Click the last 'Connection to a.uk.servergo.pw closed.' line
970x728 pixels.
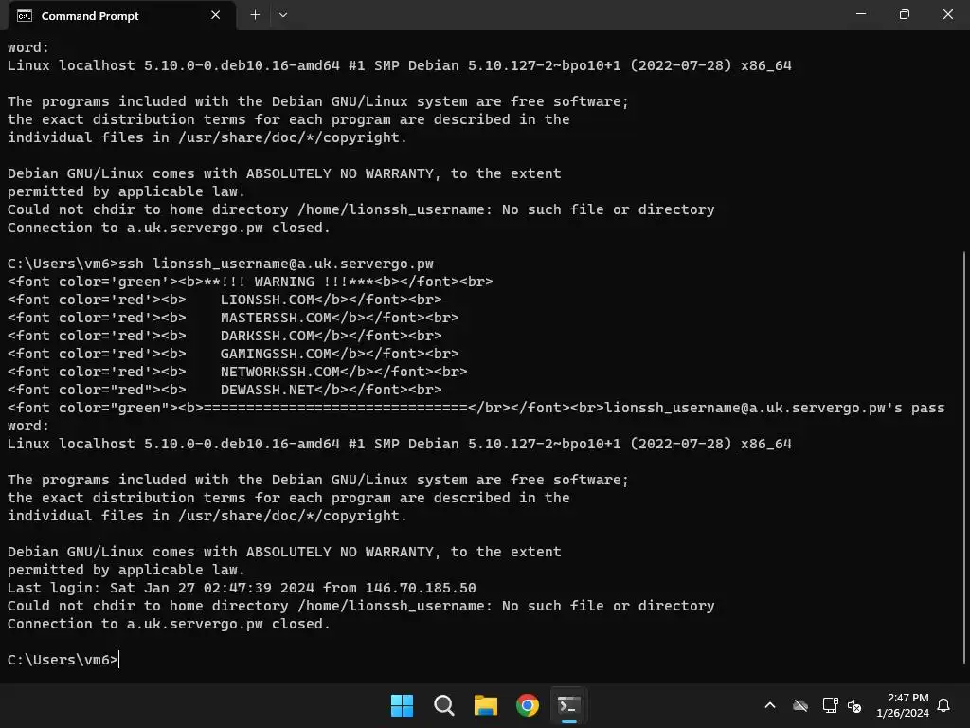169,624
